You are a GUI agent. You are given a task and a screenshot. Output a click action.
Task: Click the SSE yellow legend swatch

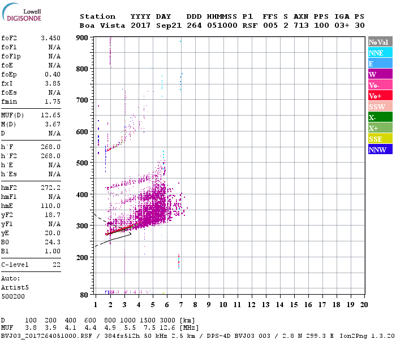pyautogui.click(x=380, y=139)
